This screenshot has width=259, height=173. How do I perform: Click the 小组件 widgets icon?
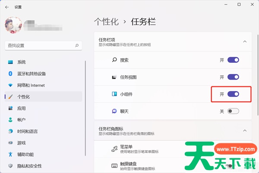tap(114, 94)
